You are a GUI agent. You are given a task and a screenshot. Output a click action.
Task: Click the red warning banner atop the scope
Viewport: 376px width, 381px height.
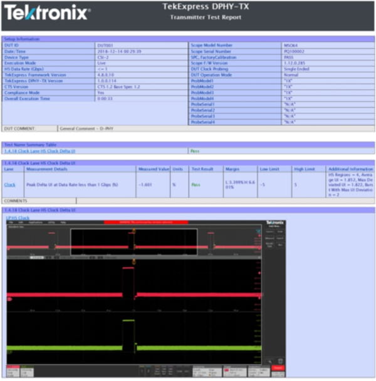pos(137,222)
